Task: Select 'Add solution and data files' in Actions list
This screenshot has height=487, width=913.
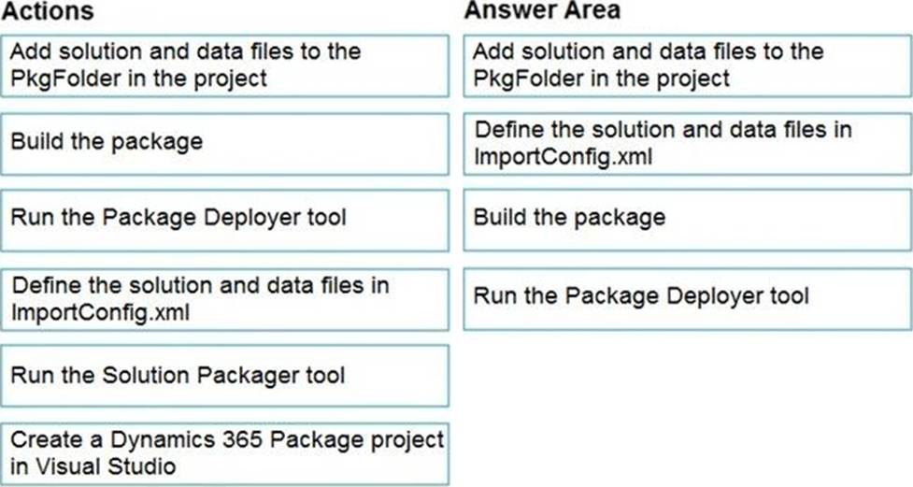Action: [x=225, y=65]
